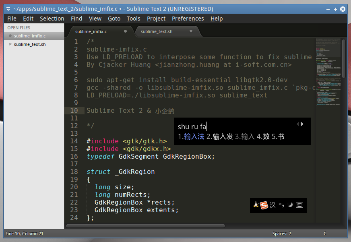The image size is (351, 242).
Task: Minimize the Sublime Text window
Action: coord(328,9)
